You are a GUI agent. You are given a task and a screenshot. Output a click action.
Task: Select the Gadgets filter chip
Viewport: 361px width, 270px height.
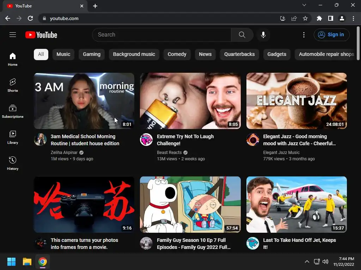277,54
